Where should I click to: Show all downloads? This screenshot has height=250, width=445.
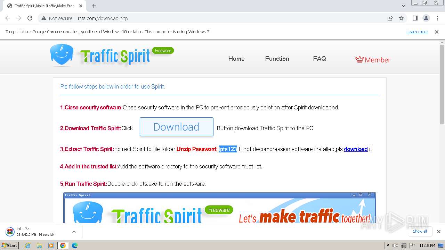[x=420, y=231]
